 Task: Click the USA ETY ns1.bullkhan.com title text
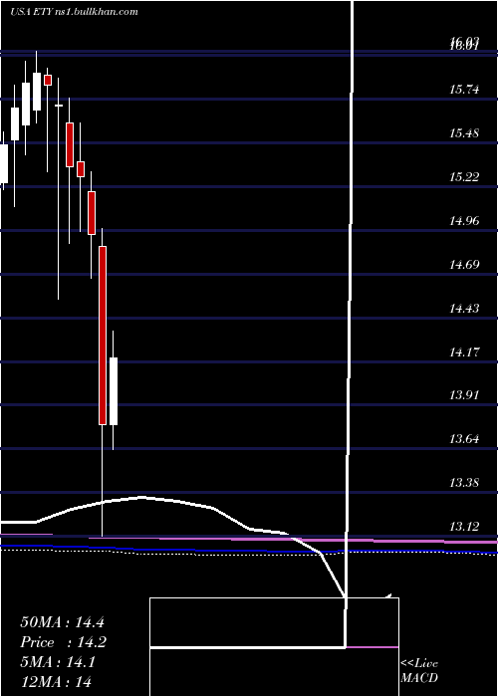[x=74, y=12]
